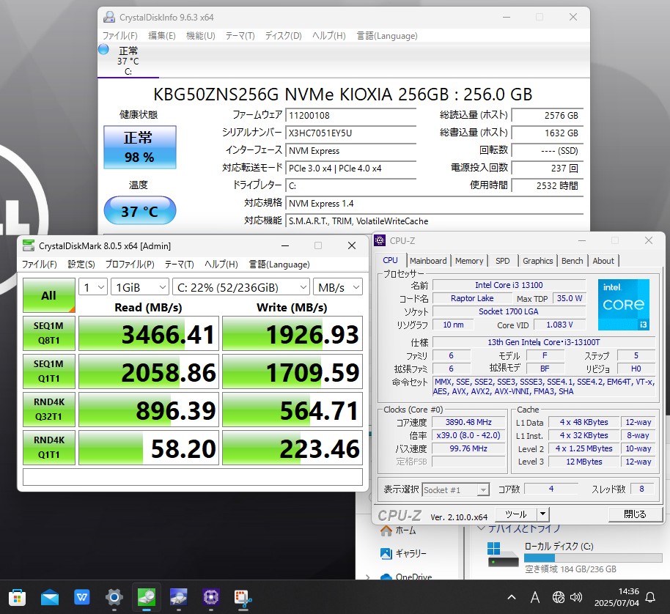
Task: Open the notification bell icon
Action: pos(650,597)
